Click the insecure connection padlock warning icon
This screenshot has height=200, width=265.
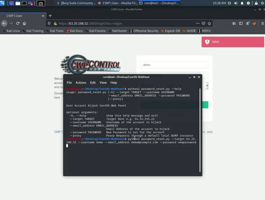(x=55, y=23)
